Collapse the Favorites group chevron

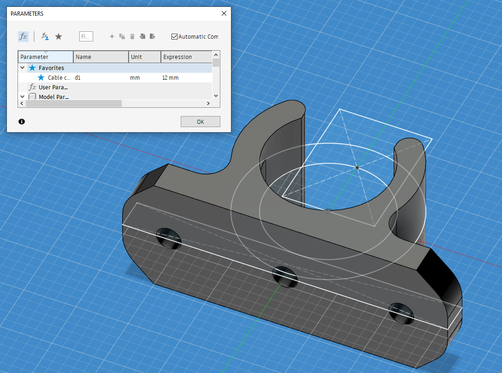23,67
